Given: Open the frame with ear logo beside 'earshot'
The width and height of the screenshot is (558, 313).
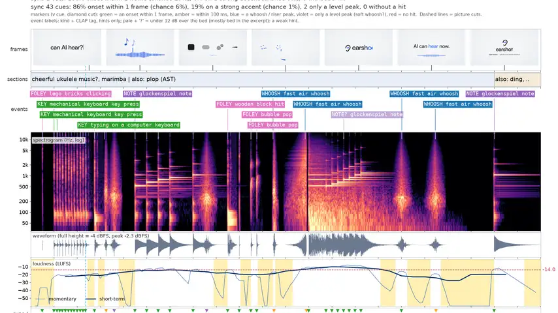Looking at the screenshot, I should click(x=358, y=48).
